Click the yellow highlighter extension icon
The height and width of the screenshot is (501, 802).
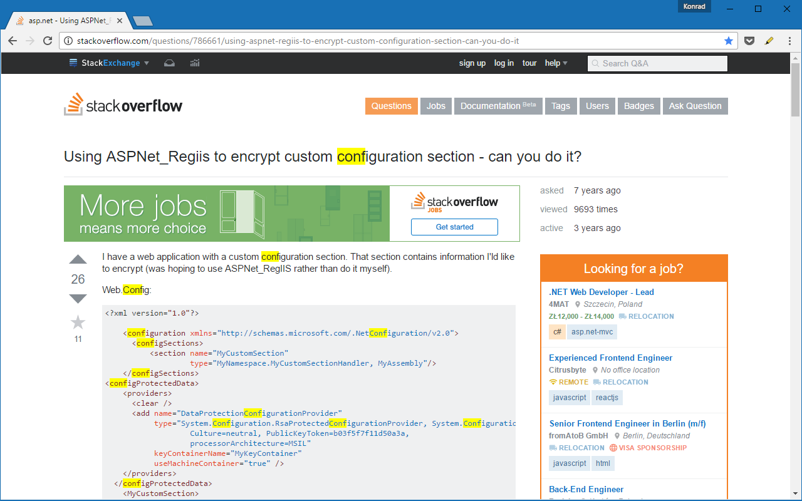[x=769, y=41]
